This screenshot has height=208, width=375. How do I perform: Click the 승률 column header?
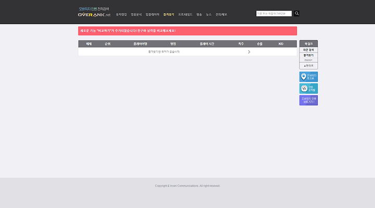pyautogui.click(x=259, y=44)
